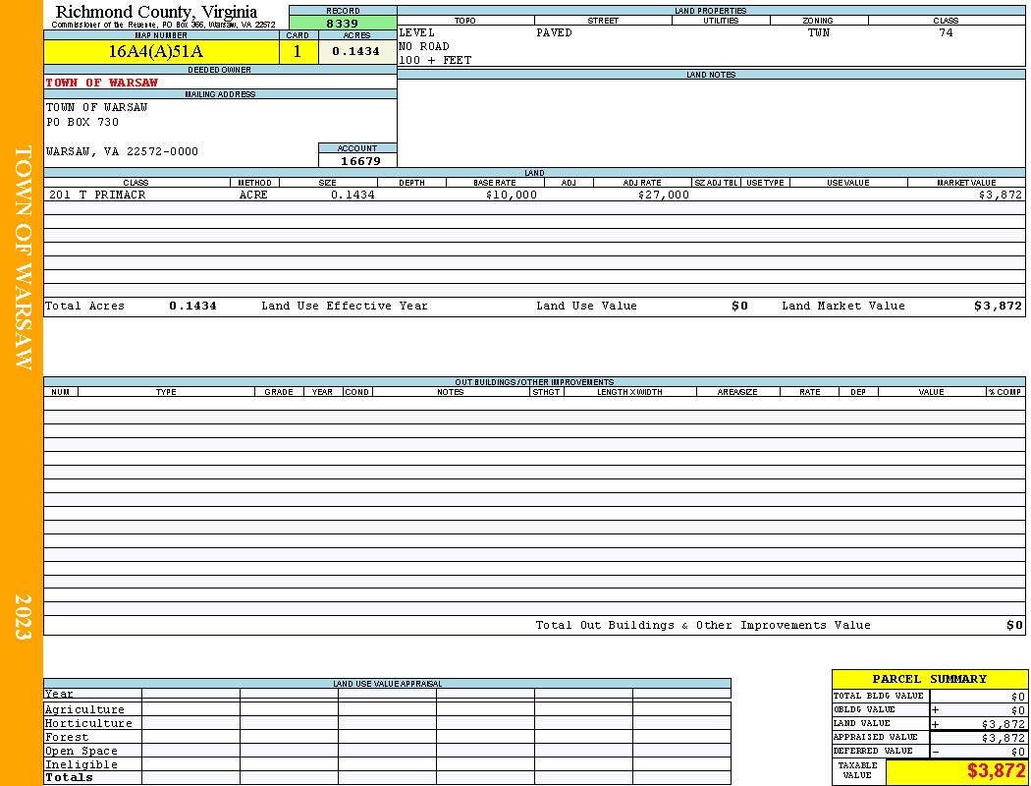1031x786 pixels.
Task: Select the TYPE column header in out buildings
Action: pos(166,391)
